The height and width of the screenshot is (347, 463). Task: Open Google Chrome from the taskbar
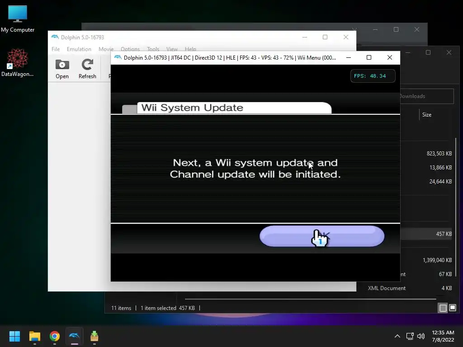pyautogui.click(x=55, y=336)
